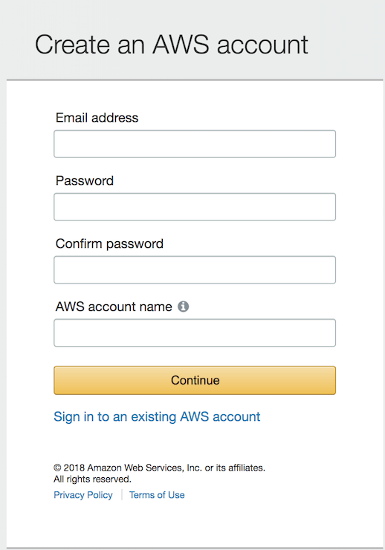The height and width of the screenshot is (550, 385).
Task: Focus the Email address input field
Action: [x=195, y=144]
